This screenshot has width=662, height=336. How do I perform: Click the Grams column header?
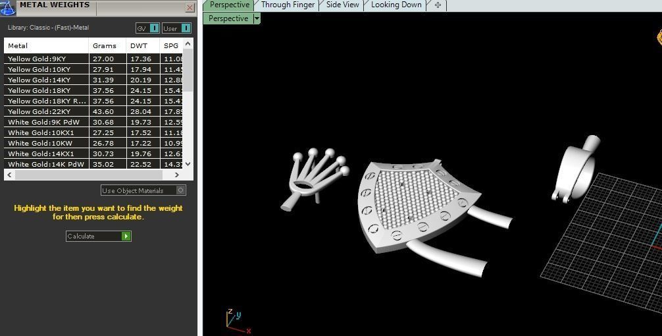[x=108, y=45]
